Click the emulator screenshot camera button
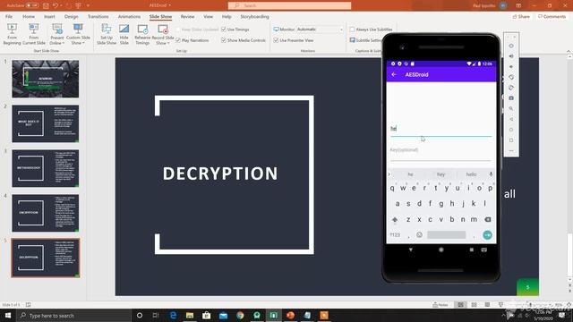 pos(511,98)
